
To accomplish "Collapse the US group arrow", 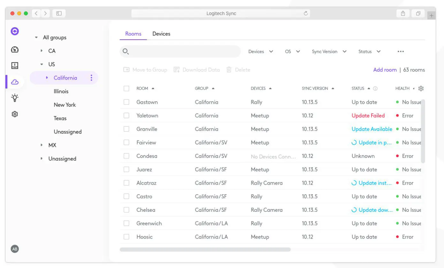I will click(x=42, y=65).
